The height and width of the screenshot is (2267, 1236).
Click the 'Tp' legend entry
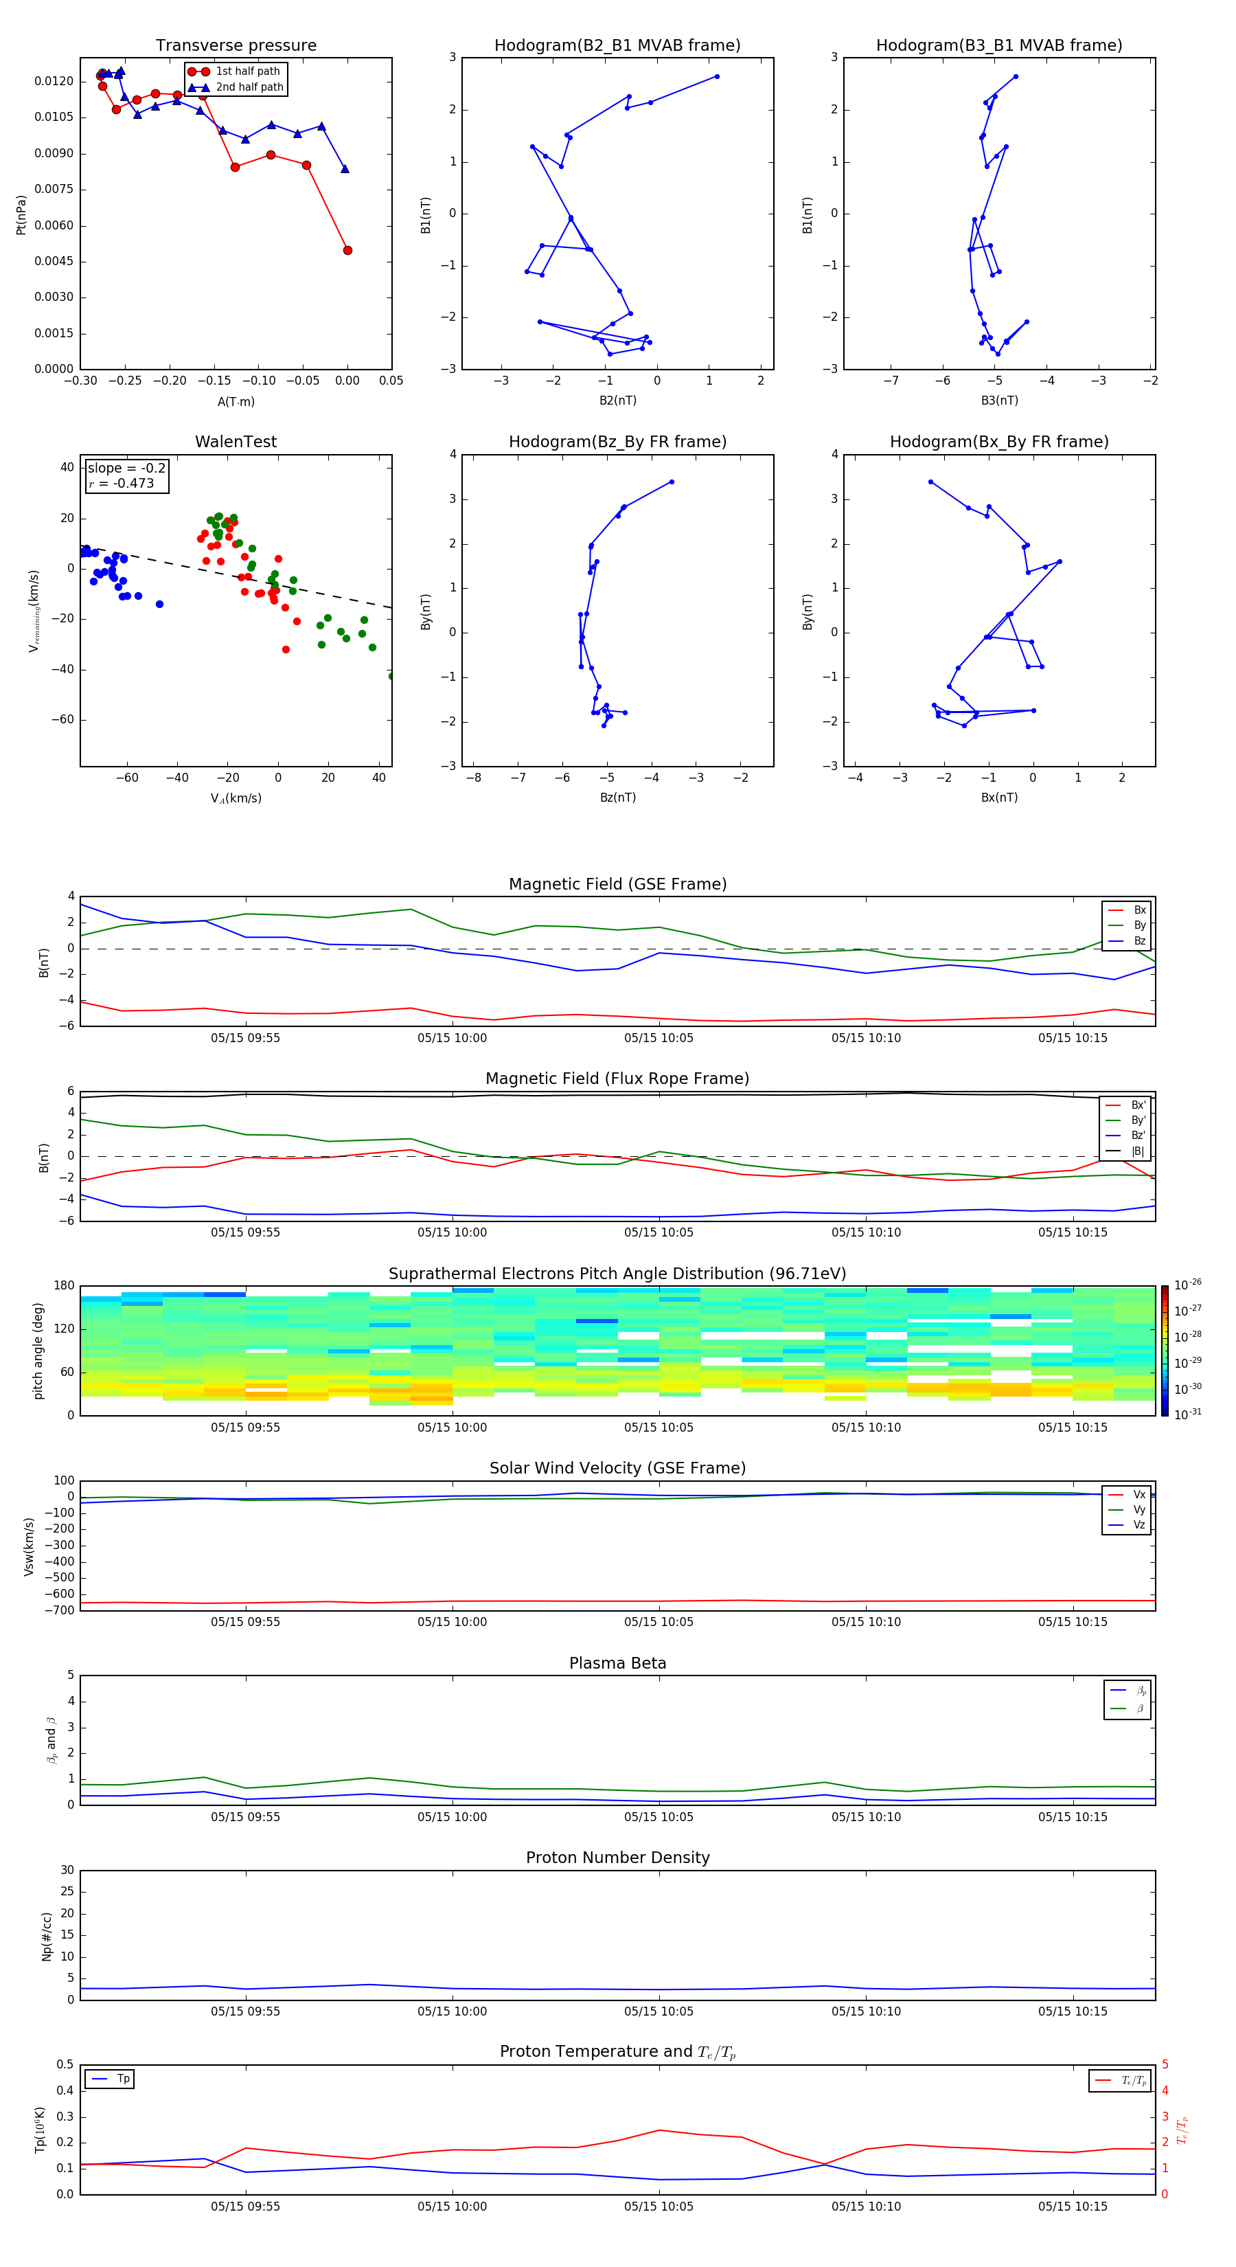point(112,2079)
